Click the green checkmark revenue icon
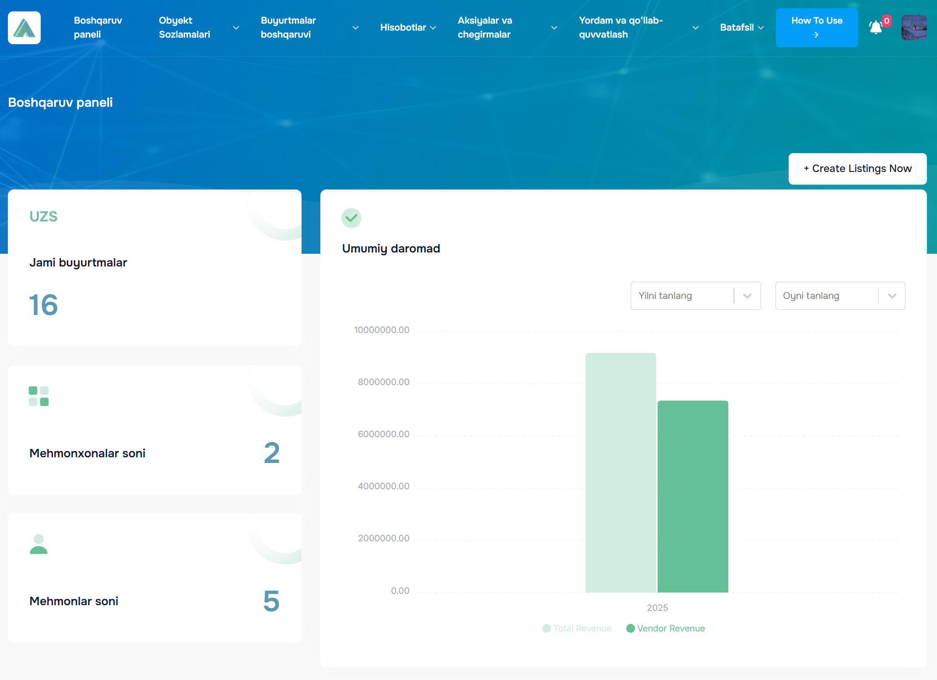Viewport: 937px width, 680px height. click(x=351, y=217)
